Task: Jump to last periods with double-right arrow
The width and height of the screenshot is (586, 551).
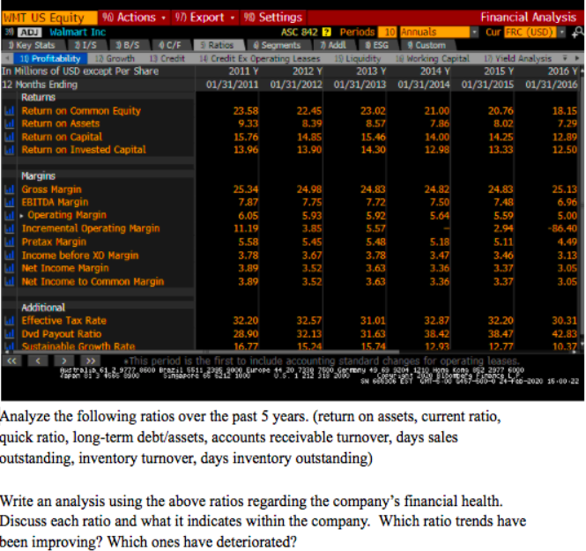Action: point(91,361)
